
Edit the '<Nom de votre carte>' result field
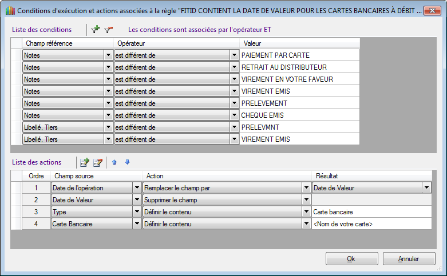[371, 224]
